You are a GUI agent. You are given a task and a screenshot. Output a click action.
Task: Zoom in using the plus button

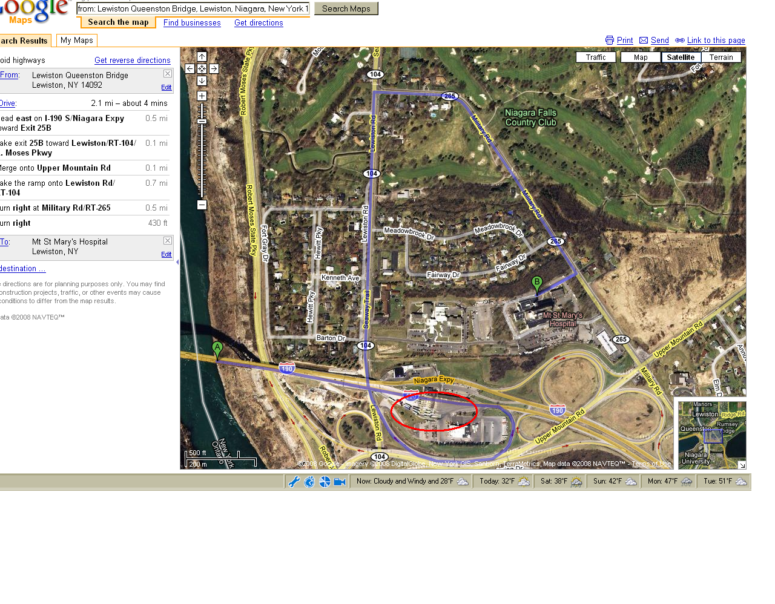click(x=202, y=96)
